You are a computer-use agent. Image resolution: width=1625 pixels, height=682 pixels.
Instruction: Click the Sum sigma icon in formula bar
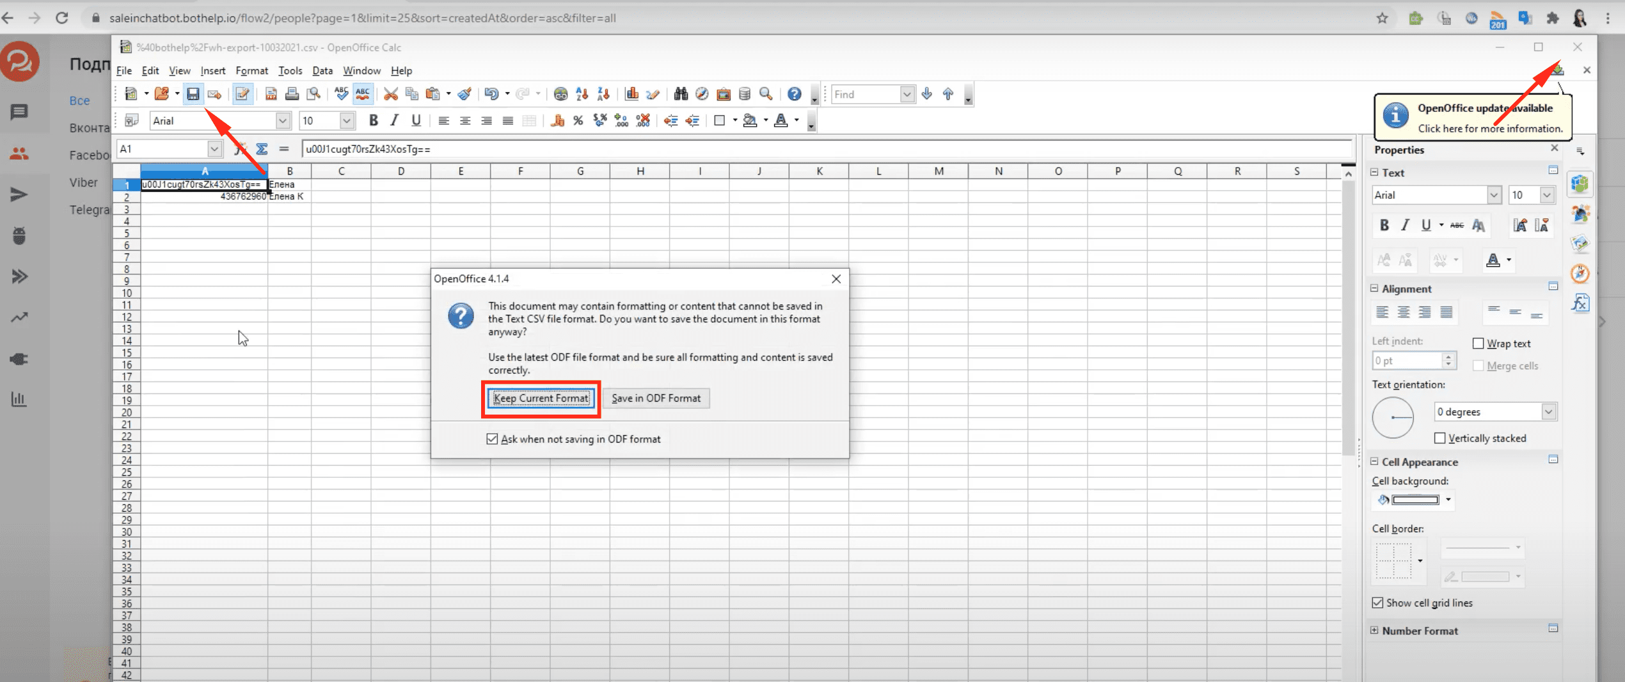click(262, 149)
